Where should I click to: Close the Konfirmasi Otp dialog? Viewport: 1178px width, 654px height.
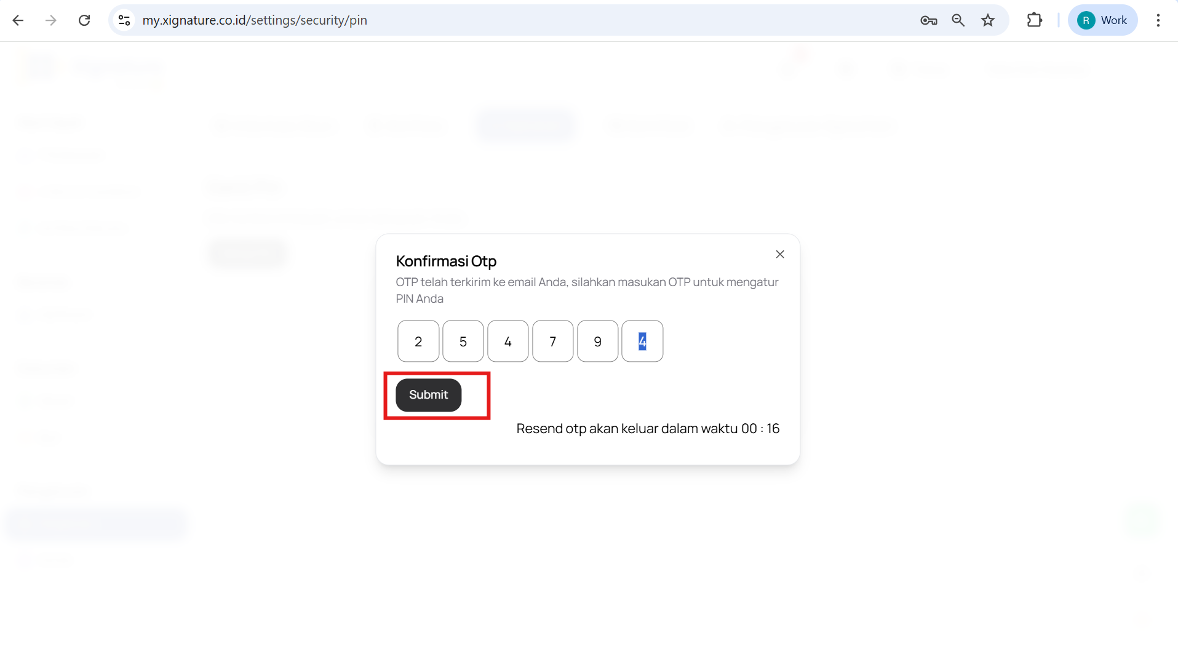[779, 254]
